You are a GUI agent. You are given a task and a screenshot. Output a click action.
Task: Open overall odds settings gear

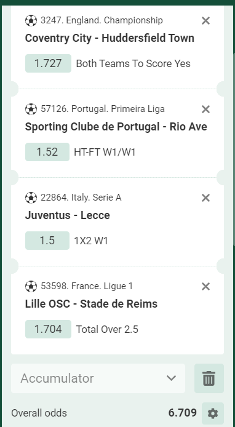tap(213, 413)
